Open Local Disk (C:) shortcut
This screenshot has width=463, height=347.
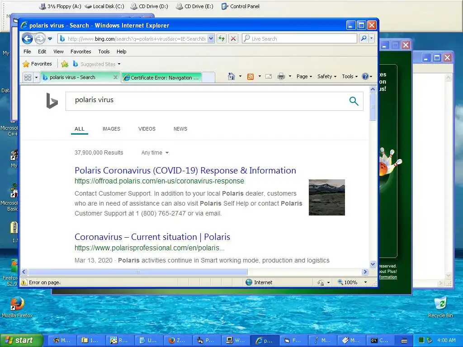click(104, 6)
